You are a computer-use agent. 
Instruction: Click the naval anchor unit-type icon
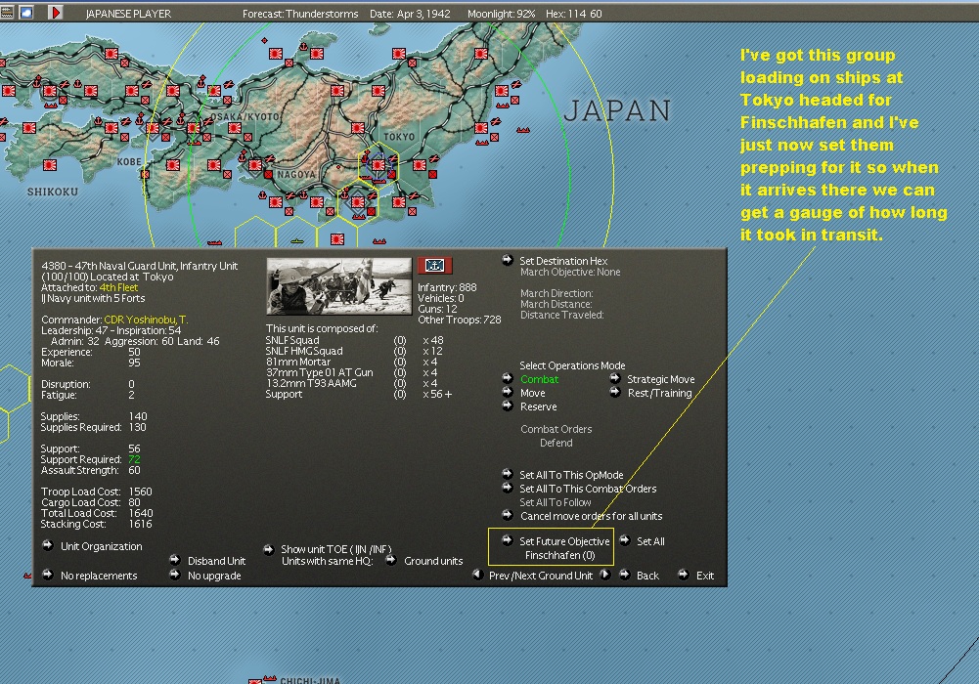click(434, 266)
